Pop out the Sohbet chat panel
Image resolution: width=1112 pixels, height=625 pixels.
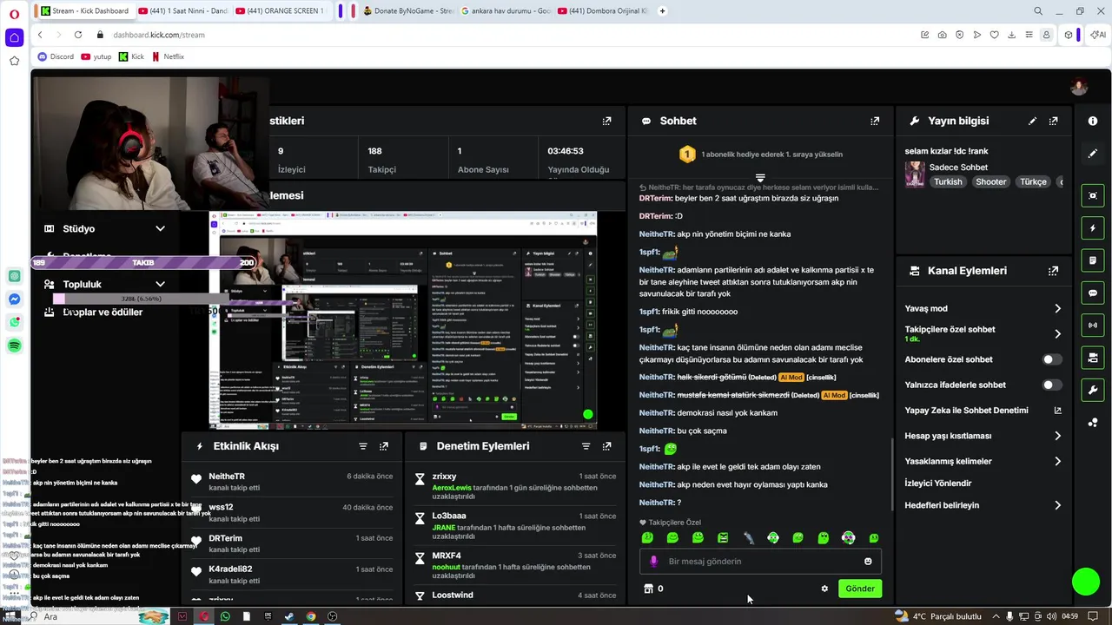point(875,122)
